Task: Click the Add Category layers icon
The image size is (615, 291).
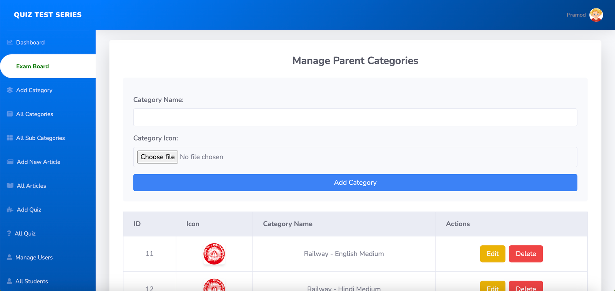Action: (10, 90)
